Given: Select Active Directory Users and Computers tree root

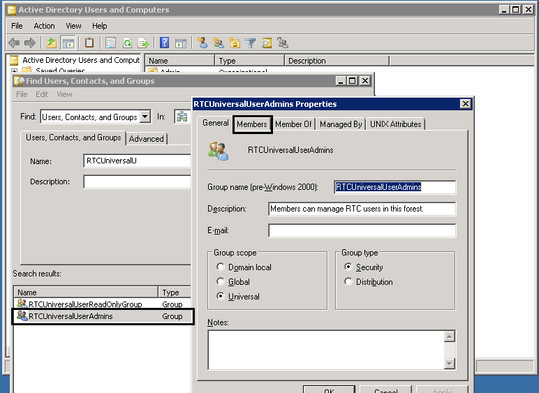Looking at the screenshot, I should click(81, 60).
